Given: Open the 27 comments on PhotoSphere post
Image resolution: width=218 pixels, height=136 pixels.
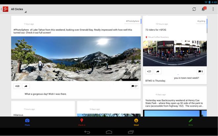Looking at the screenshot, I should point(134,86).
